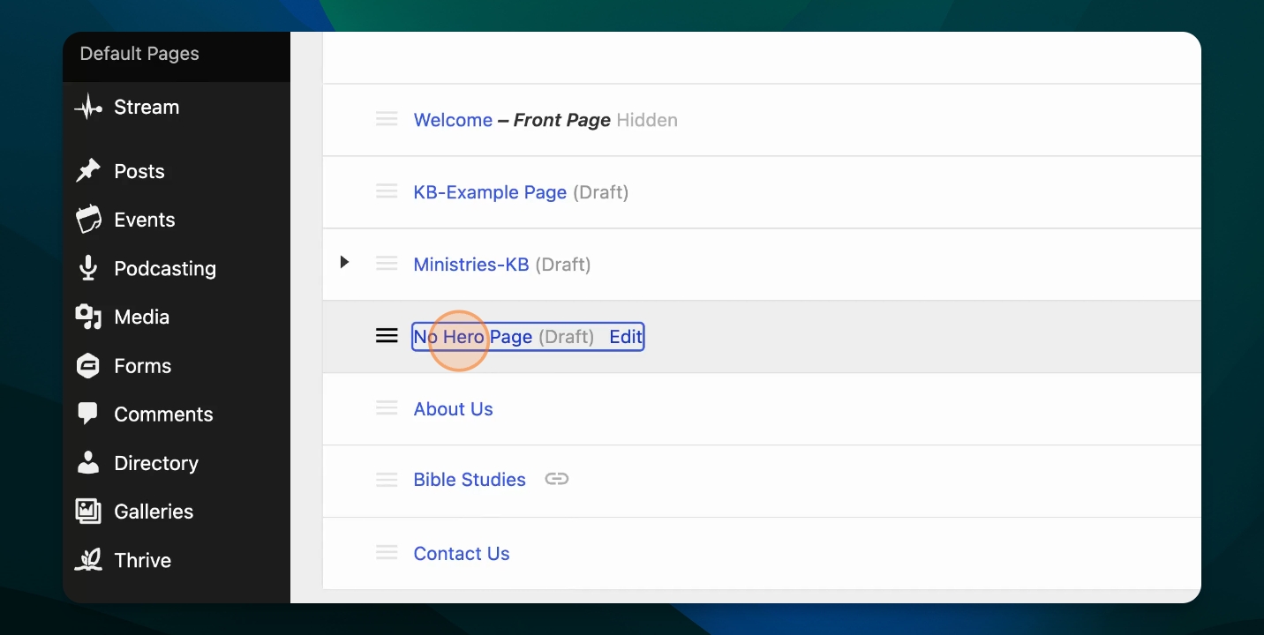Screen dimensions: 1264x635
Task: Click the Media icon in sidebar
Action: click(x=88, y=317)
